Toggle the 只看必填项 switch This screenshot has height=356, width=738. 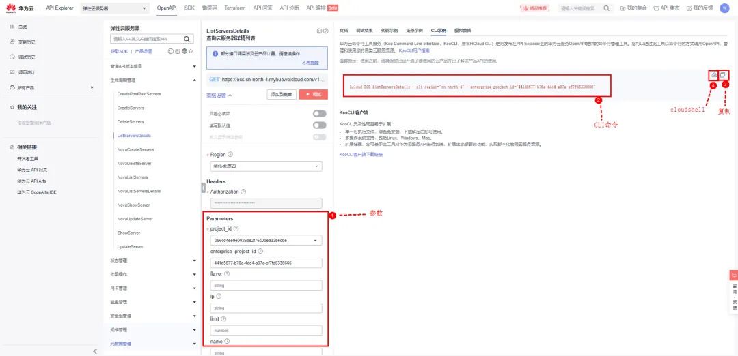(x=320, y=114)
